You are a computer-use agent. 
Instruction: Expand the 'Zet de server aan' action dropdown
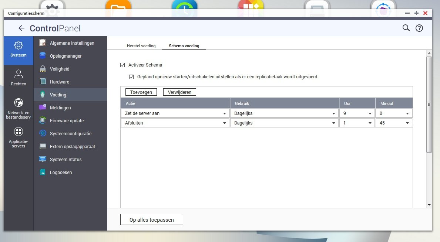pyautogui.click(x=175, y=113)
